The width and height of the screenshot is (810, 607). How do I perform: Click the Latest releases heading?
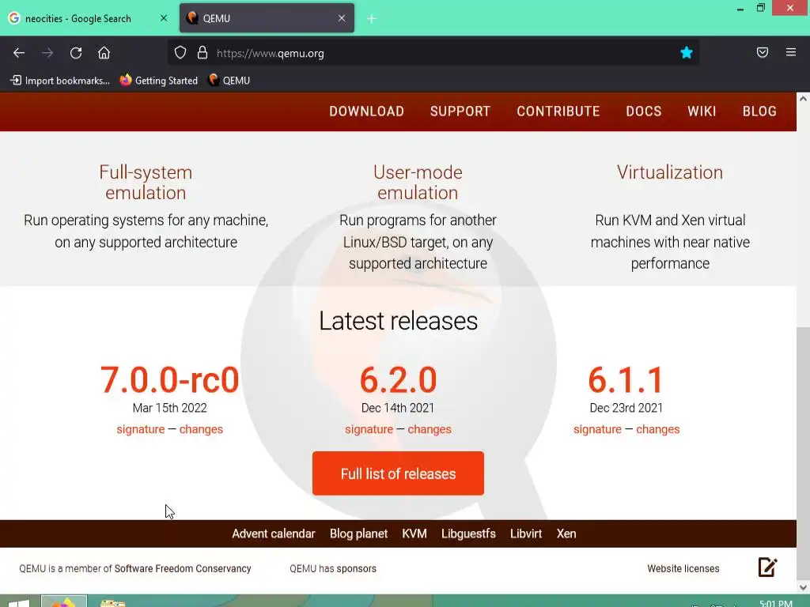[398, 321]
